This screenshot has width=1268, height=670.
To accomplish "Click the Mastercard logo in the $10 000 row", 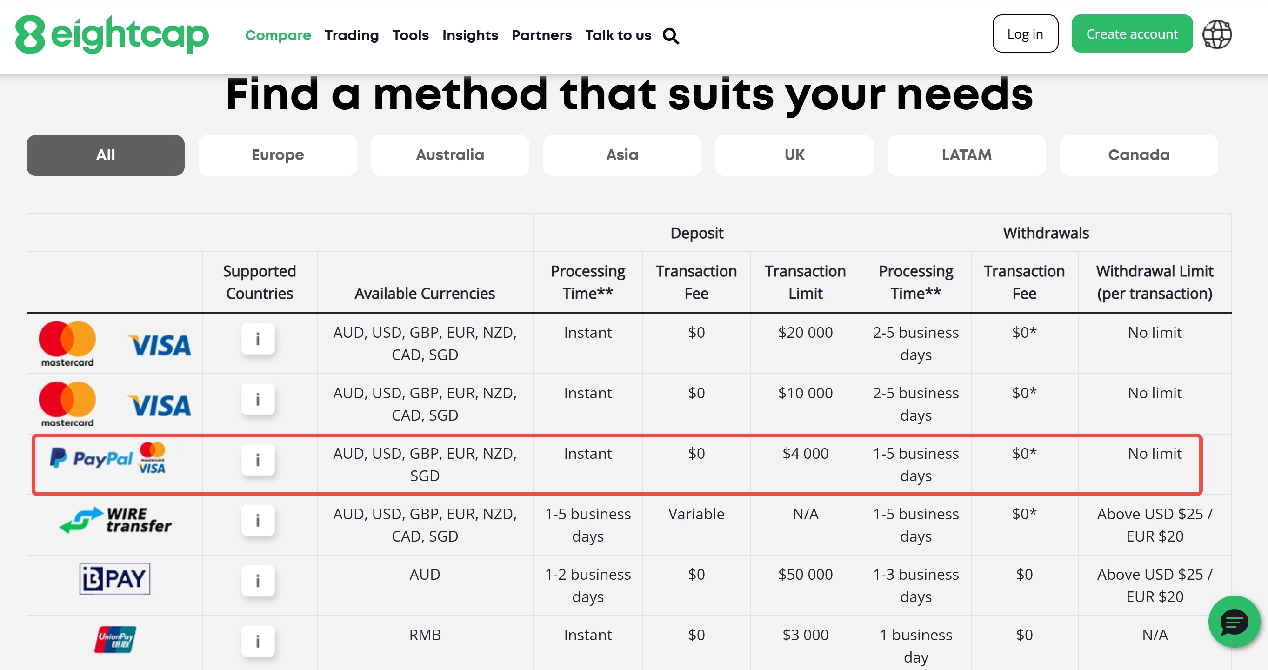I will 67,405.
